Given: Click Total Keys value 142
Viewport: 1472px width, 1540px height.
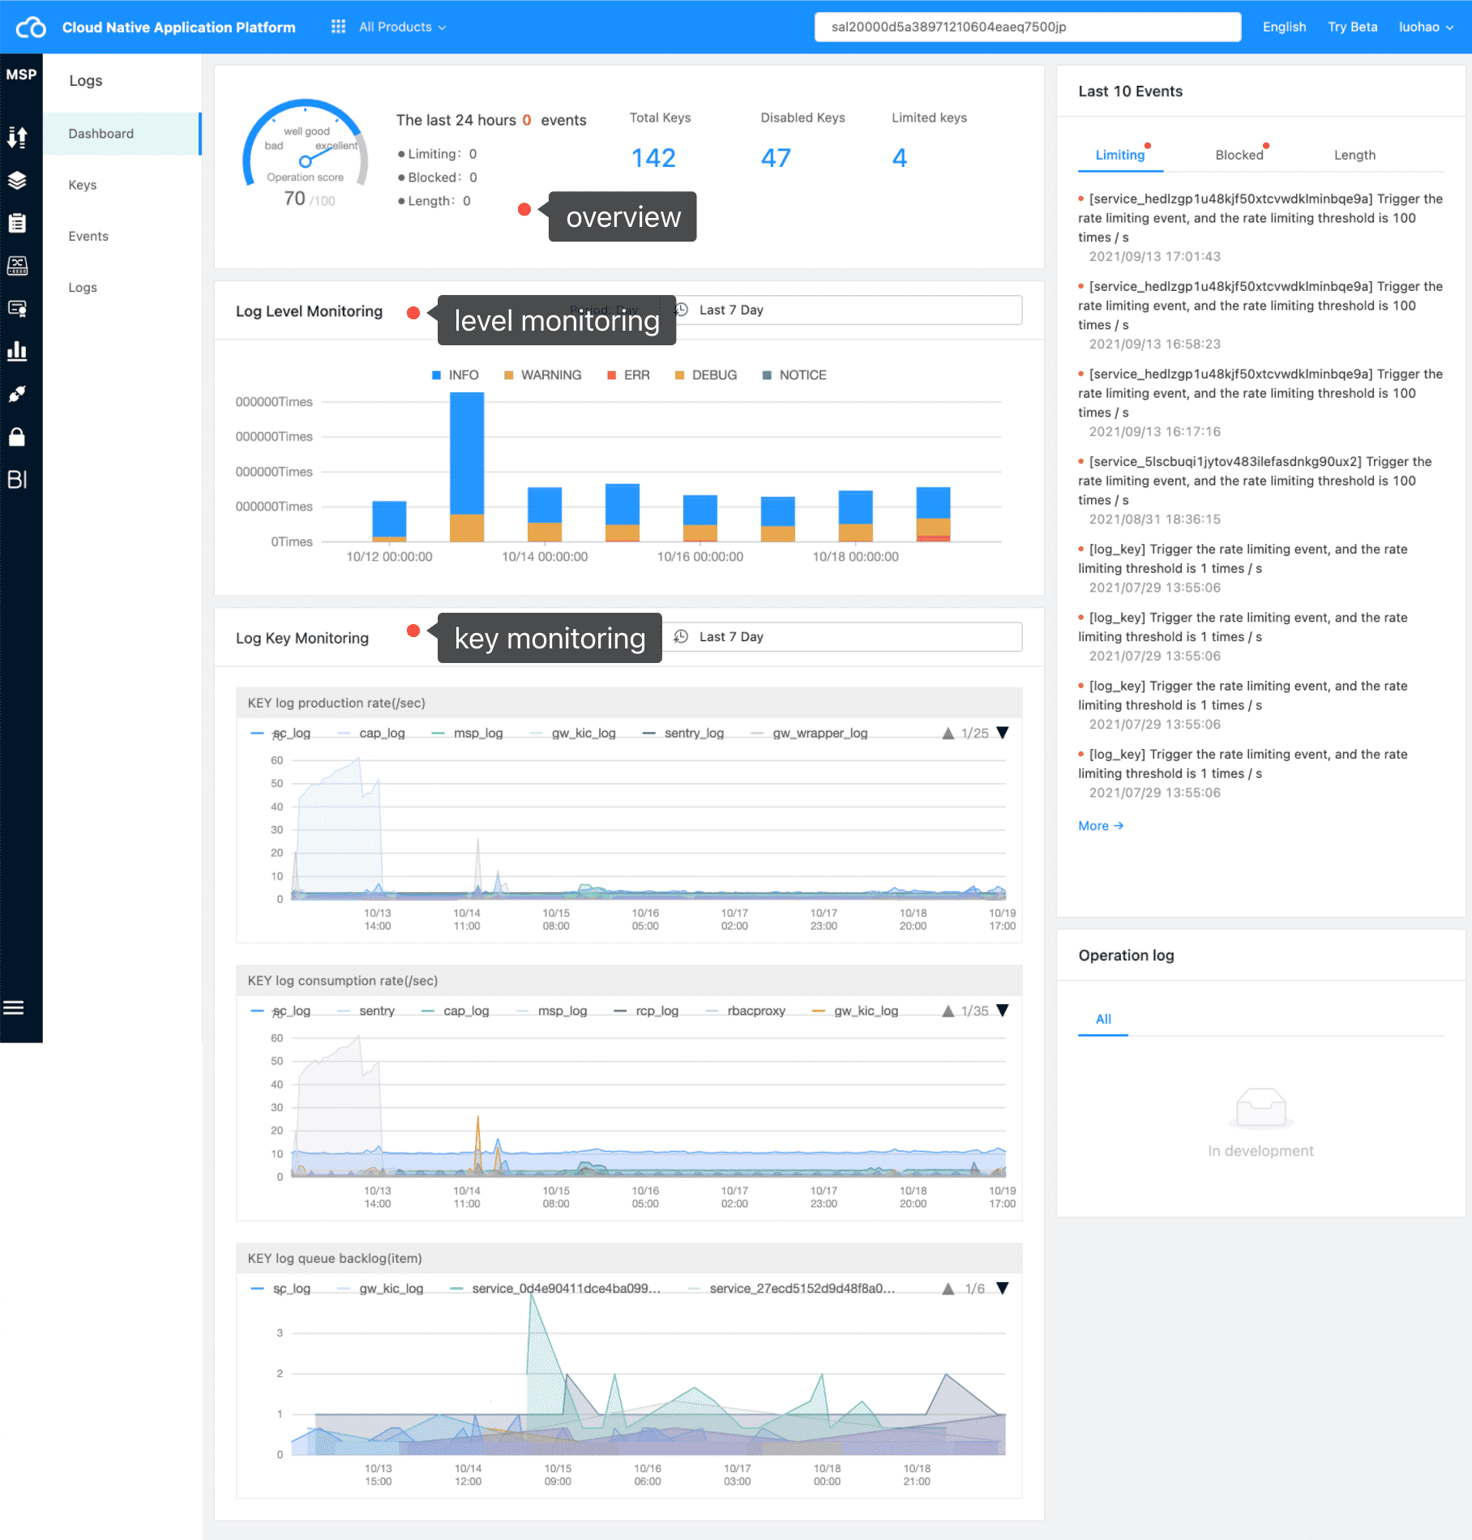Looking at the screenshot, I should pos(653,157).
